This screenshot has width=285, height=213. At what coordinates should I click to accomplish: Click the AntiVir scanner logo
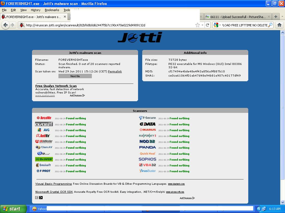(43, 136)
